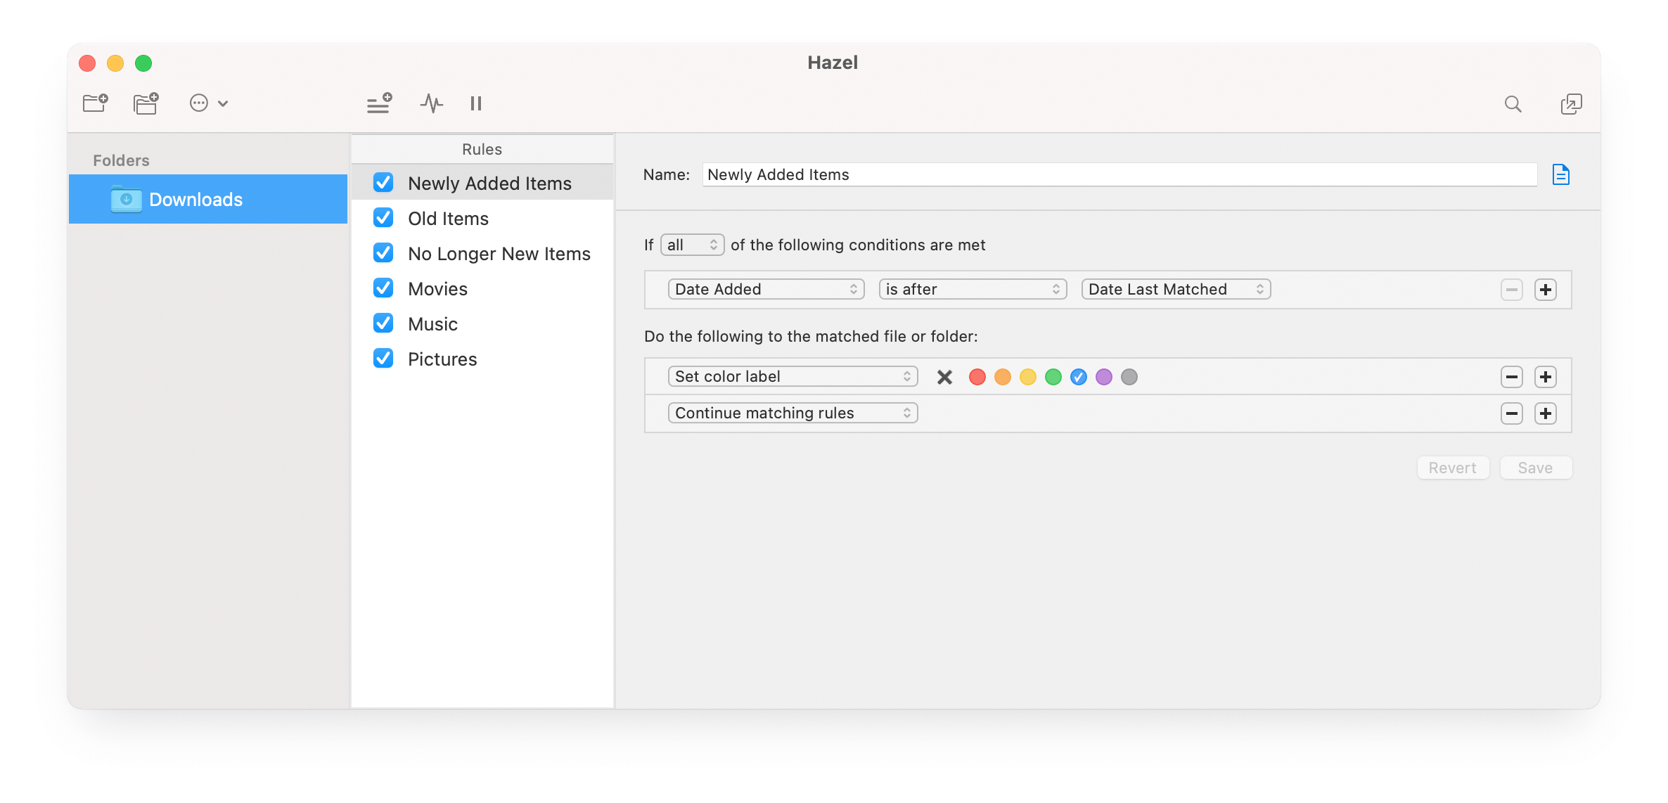Viewport: 1668px width, 803px height.
Task: Disable the Movies rule checkbox
Action: [x=383, y=288]
